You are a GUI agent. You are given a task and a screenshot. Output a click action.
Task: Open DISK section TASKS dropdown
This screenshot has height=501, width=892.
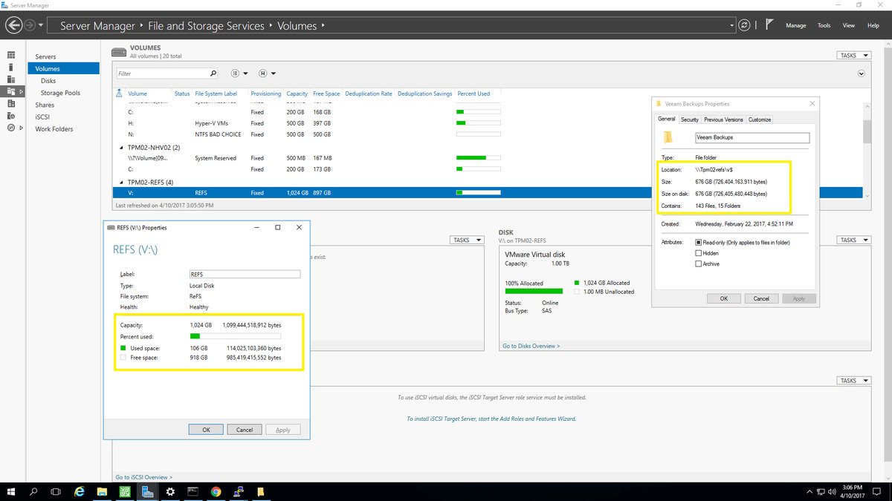click(x=853, y=240)
